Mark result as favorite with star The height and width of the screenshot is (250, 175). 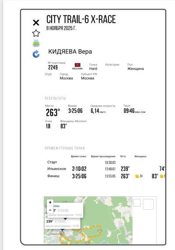pyautogui.click(x=36, y=33)
